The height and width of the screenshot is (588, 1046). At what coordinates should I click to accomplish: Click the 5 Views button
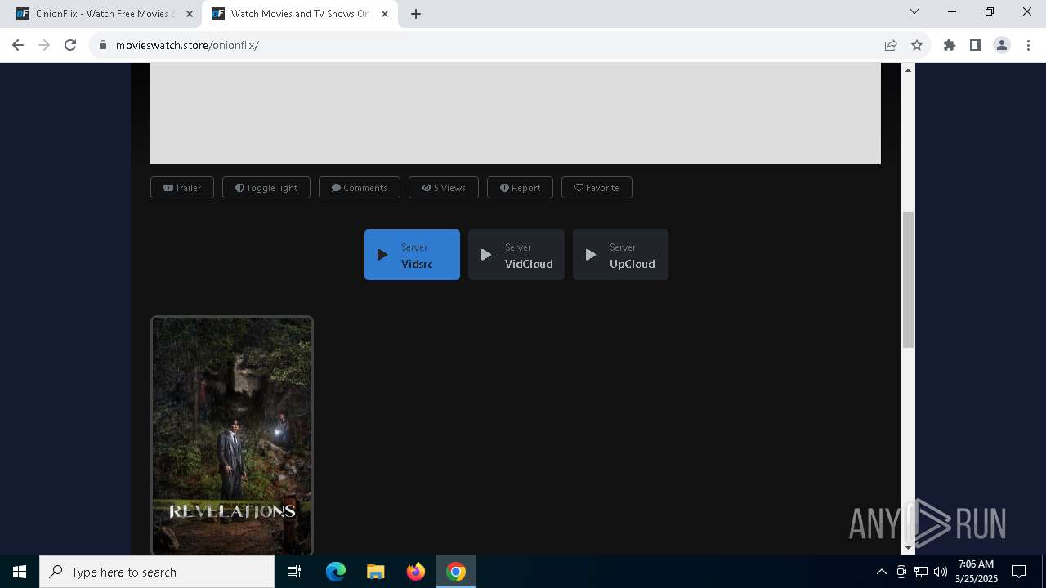444,188
